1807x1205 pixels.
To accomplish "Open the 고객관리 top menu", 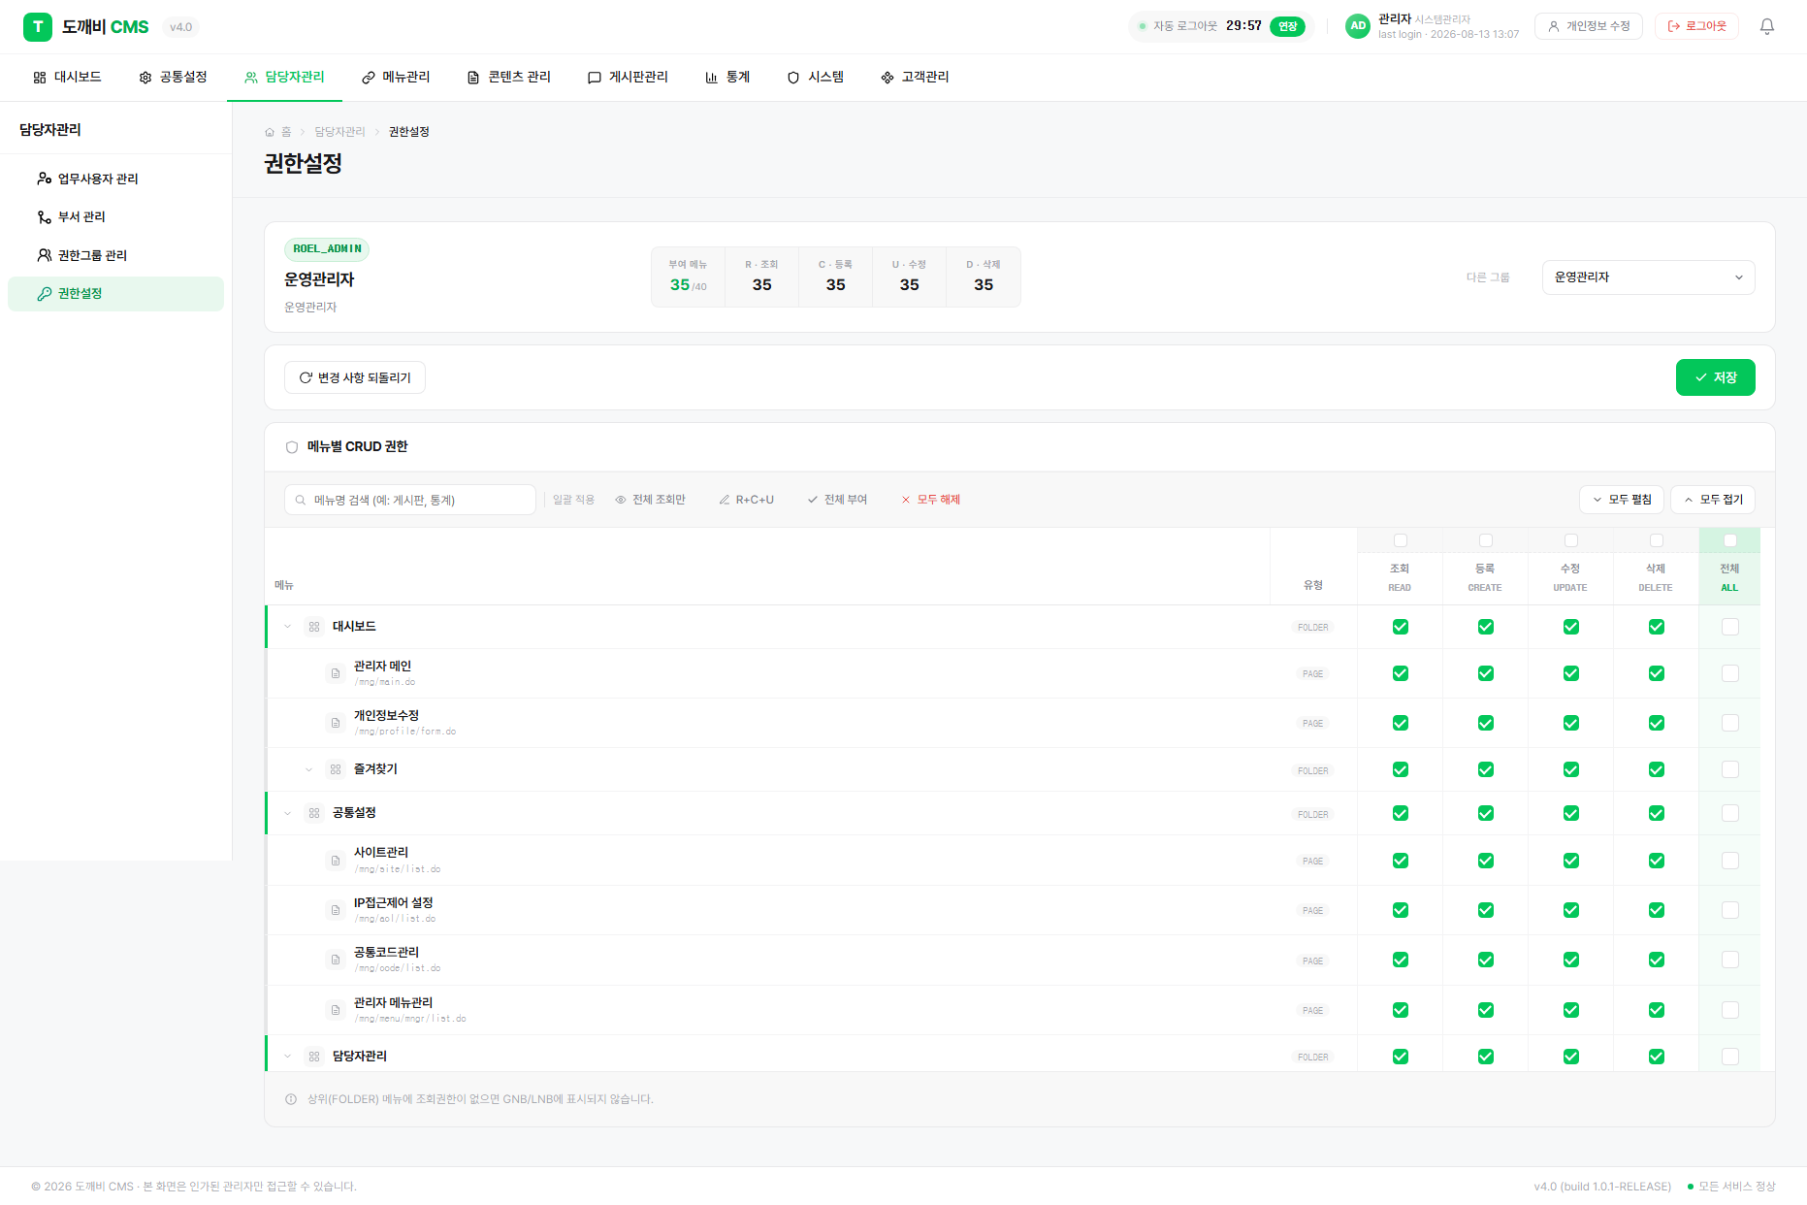I will click(915, 77).
